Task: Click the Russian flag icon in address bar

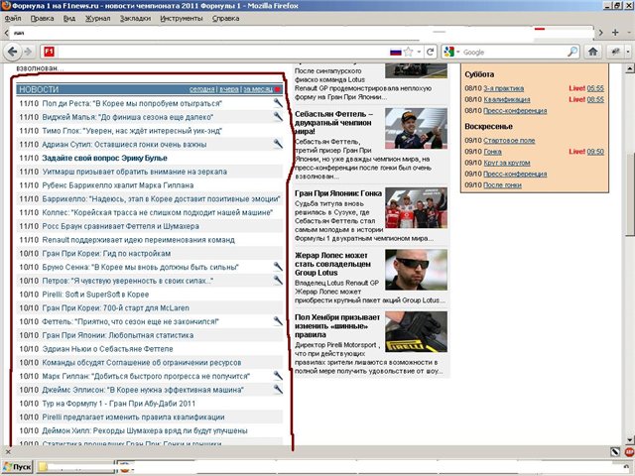Action: (395, 52)
